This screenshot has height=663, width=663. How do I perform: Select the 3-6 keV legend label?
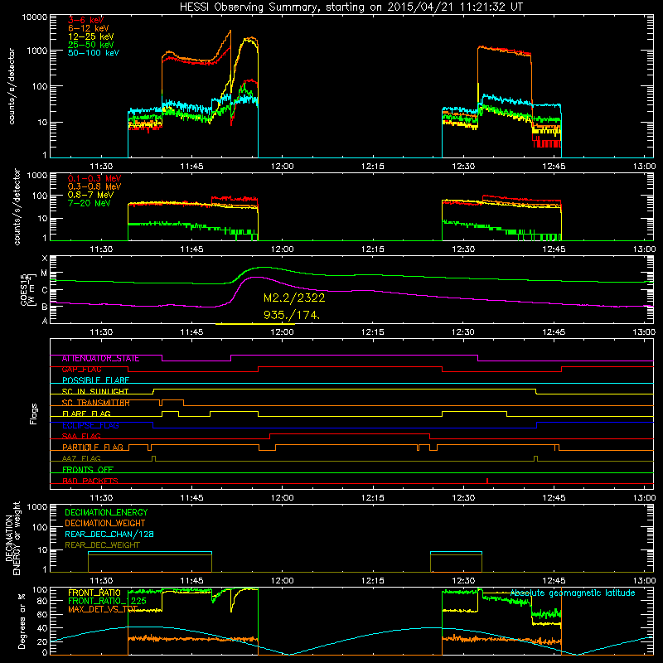(85, 20)
